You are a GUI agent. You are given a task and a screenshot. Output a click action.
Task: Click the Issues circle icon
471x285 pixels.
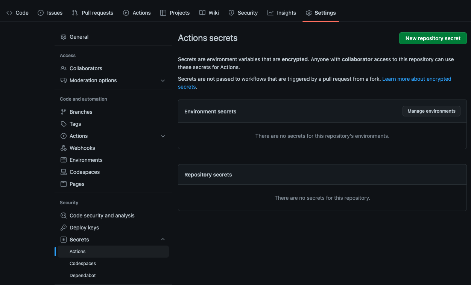click(x=41, y=13)
